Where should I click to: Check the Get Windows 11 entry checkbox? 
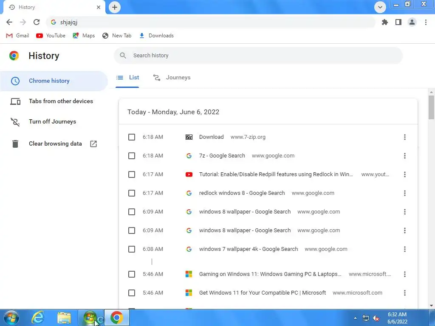(132, 293)
